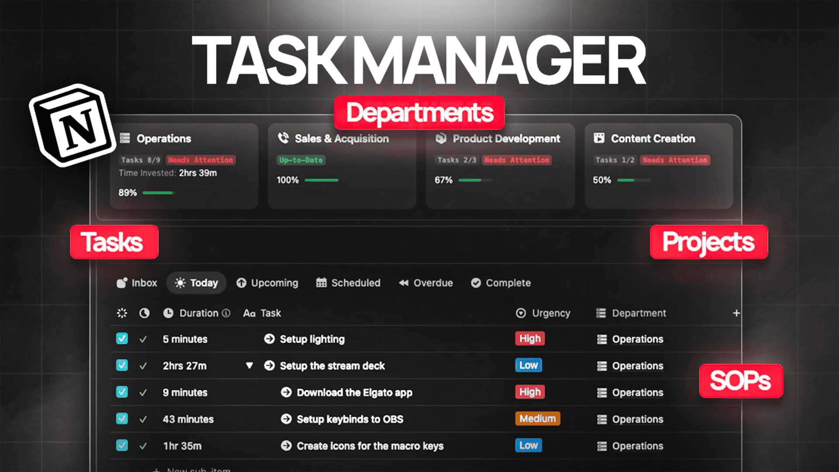Add a new column with plus button
This screenshot has width=839, height=472.
736,313
